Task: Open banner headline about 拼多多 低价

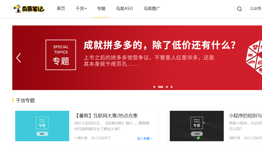Action: [x=160, y=45]
